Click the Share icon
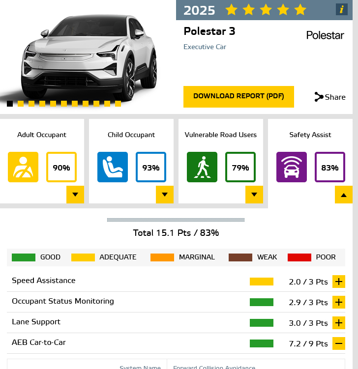 tap(319, 97)
